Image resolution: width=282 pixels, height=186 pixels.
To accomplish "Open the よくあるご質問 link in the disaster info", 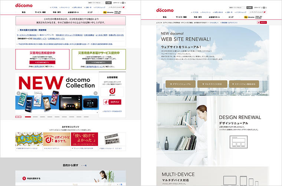I will [x=101, y=35].
